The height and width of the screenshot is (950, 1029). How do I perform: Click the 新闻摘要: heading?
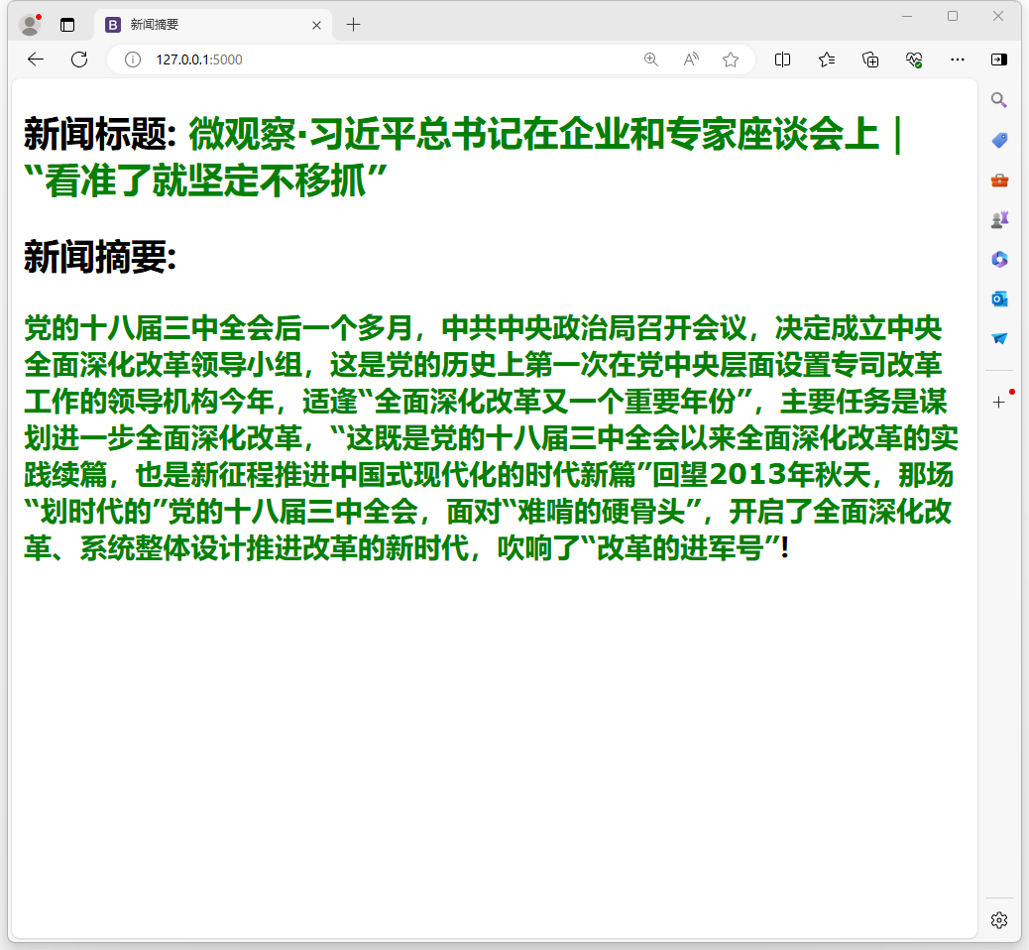coord(100,256)
